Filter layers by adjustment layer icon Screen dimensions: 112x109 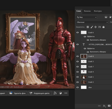pos(110,17)
